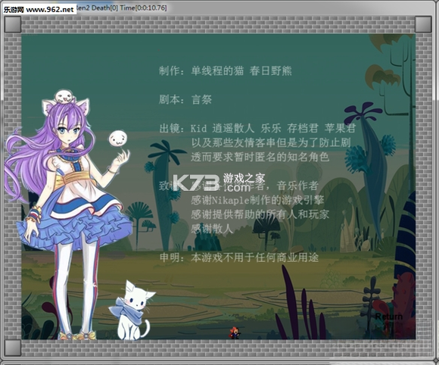Click the Time counter in the title bar
This screenshot has width=439, height=365.
pos(143,8)
